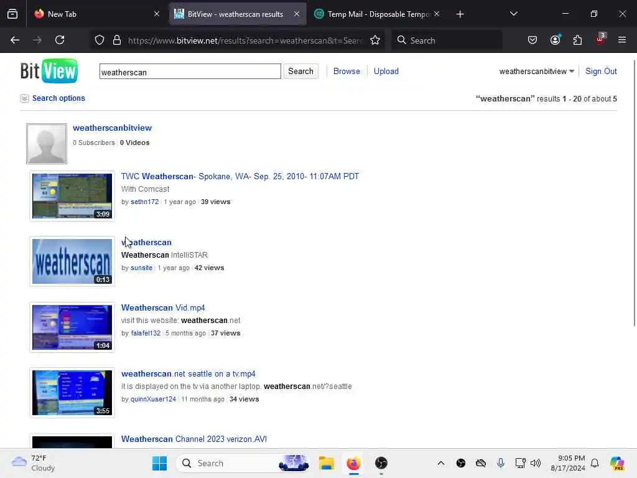Close the BitView tab
The height and width of the screenshot is (478, 637).
(x=297, y=14)
